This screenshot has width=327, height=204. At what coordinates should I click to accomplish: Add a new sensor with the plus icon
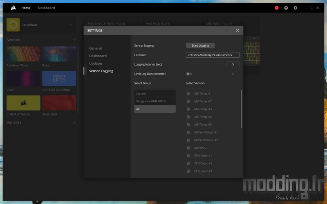[74, 122]
